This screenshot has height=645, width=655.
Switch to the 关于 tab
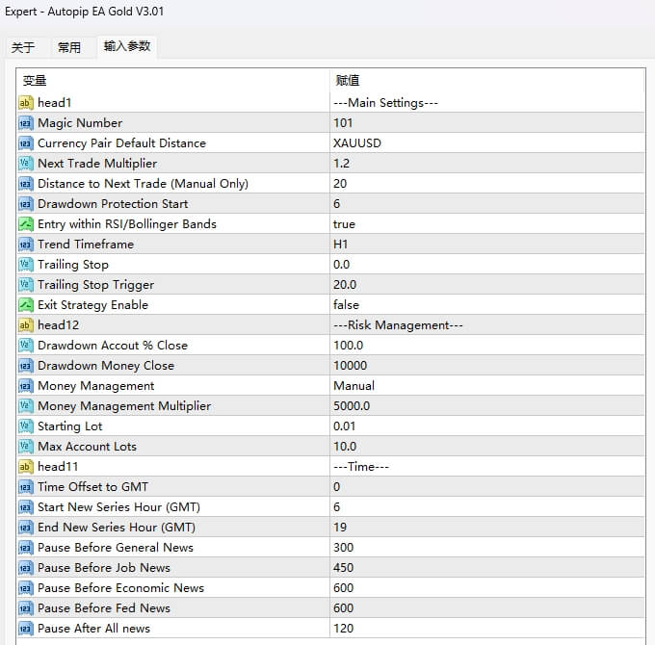(x=23, y=47)
